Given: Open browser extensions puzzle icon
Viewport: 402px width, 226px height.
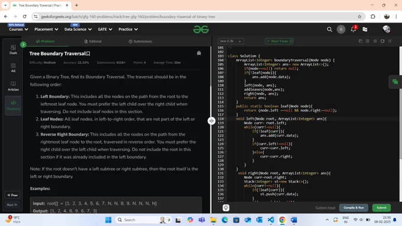Looking at the screenshot, I should tap(373, 17).
